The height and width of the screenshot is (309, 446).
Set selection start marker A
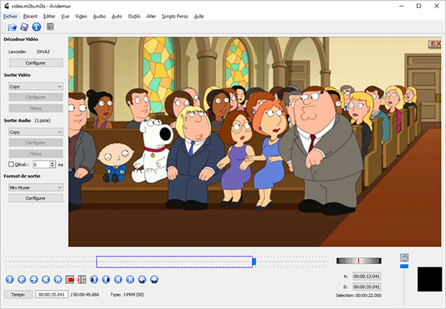(x=70, y=279)
